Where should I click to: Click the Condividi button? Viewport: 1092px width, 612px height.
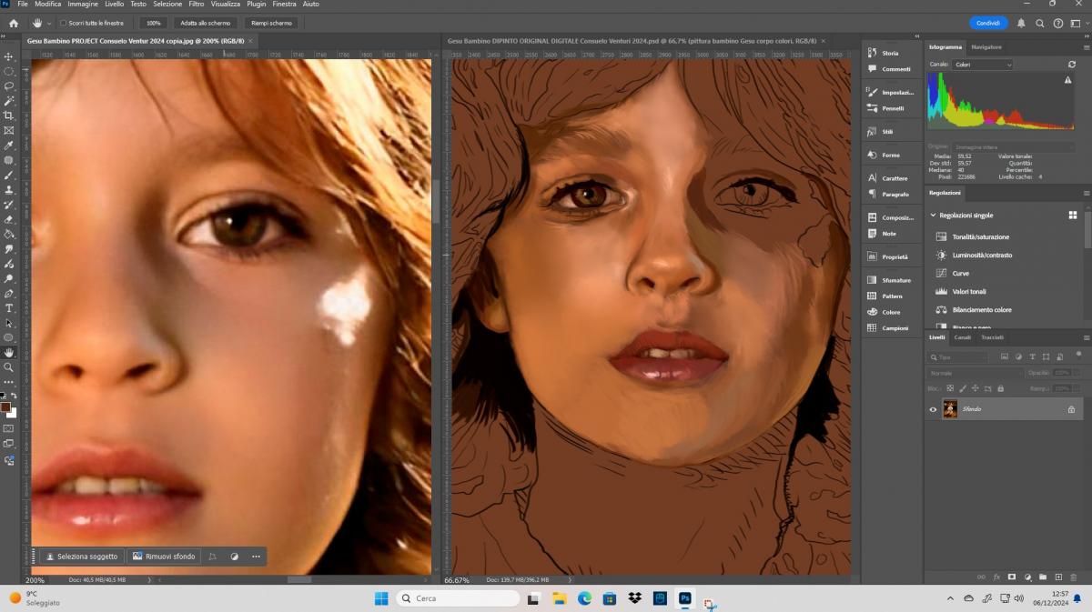pos(988,23)
